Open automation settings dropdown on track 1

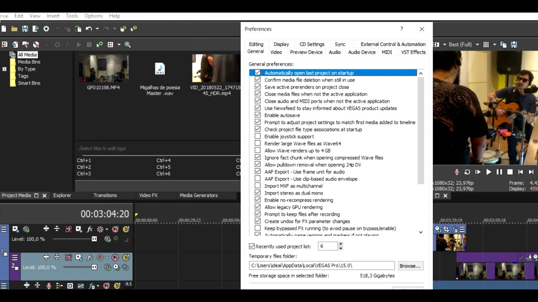tap(107, 229)
